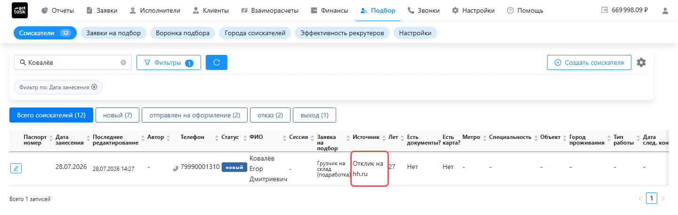The image size is (678, 215).
Task: Open the recruitment Настройки pill tab
Action: pos(415,33)
